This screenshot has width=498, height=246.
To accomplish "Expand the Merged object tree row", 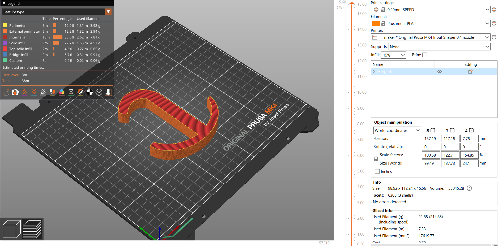I will pyautogui.click(x=374, y=72).
